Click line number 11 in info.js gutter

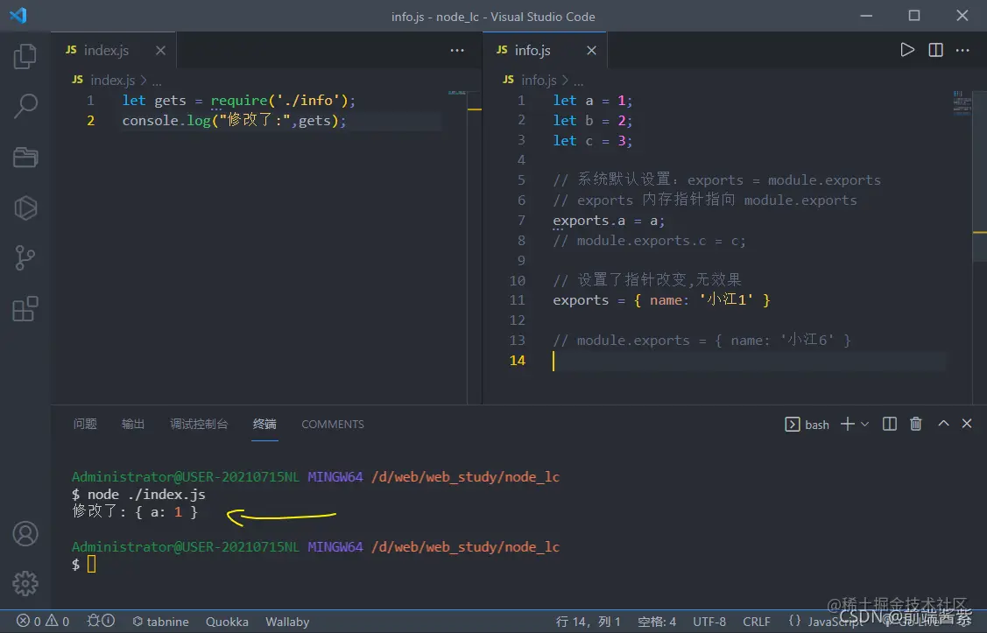coord(518,300)
